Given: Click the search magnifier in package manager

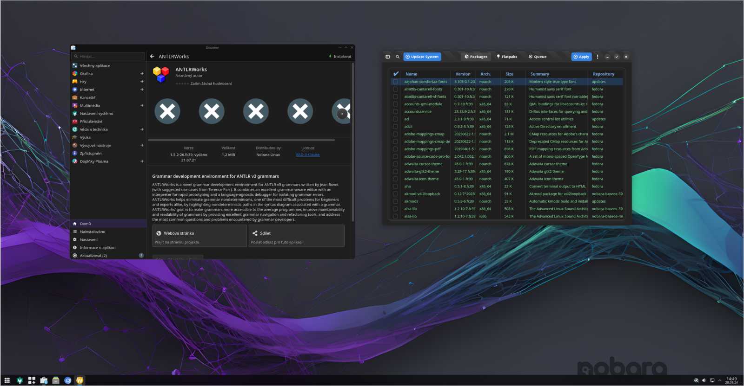Looking at the screenshot, I should 398,57.
